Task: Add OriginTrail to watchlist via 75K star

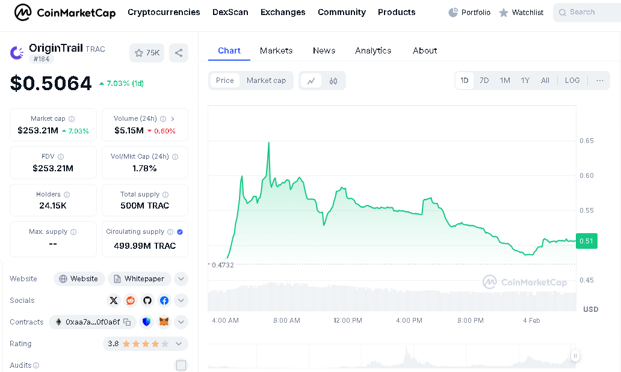Action: (147, 53)
